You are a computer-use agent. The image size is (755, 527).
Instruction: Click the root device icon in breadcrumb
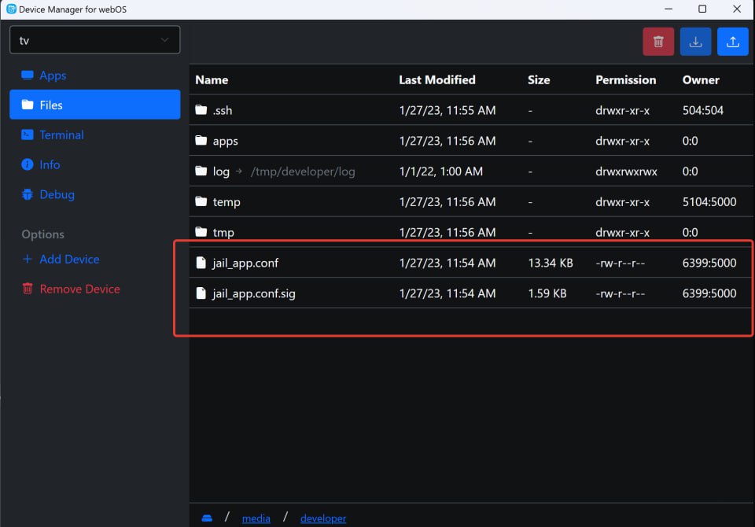tap(207, 518)
